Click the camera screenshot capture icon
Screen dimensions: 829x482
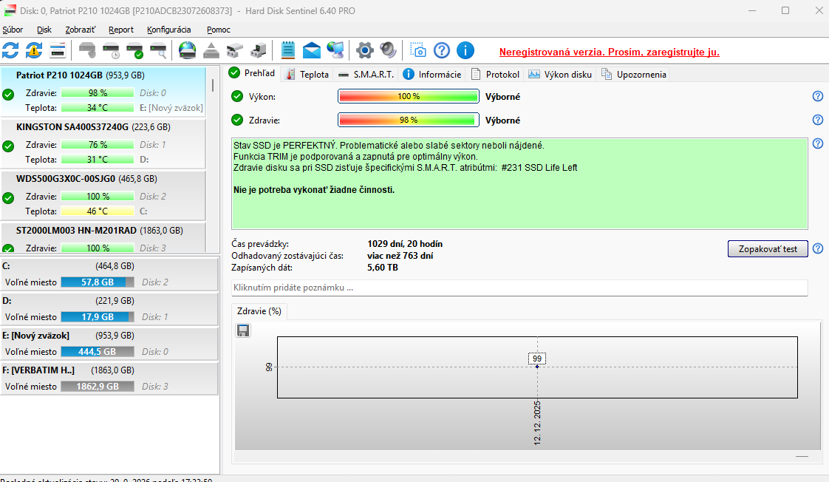tap(417, 51)
